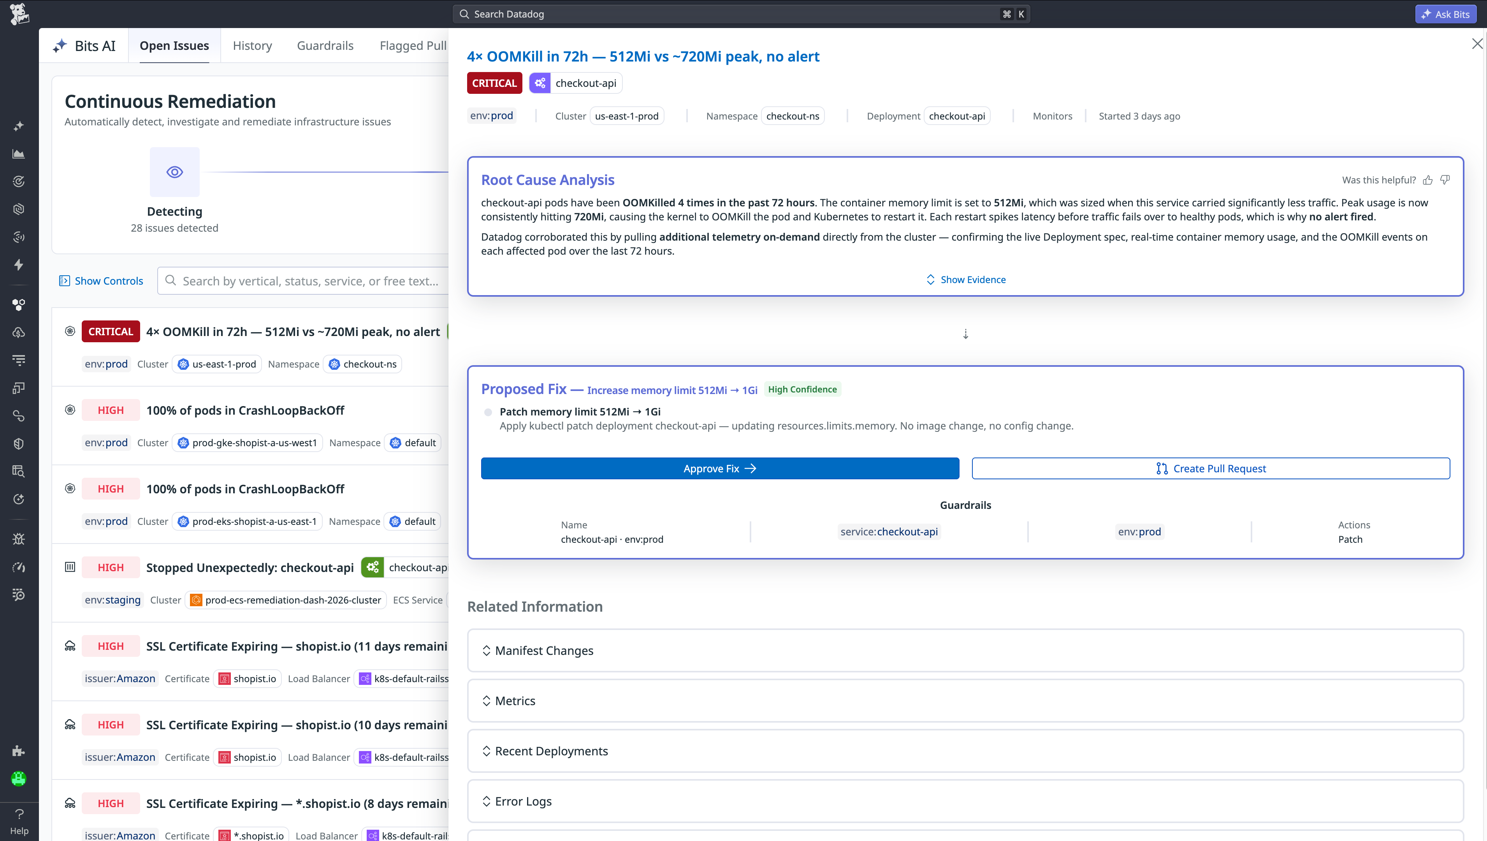This screenshot has height=841, width=1487.
Task: Select the Patch memory limit step bullet
Action: (488, 412)
